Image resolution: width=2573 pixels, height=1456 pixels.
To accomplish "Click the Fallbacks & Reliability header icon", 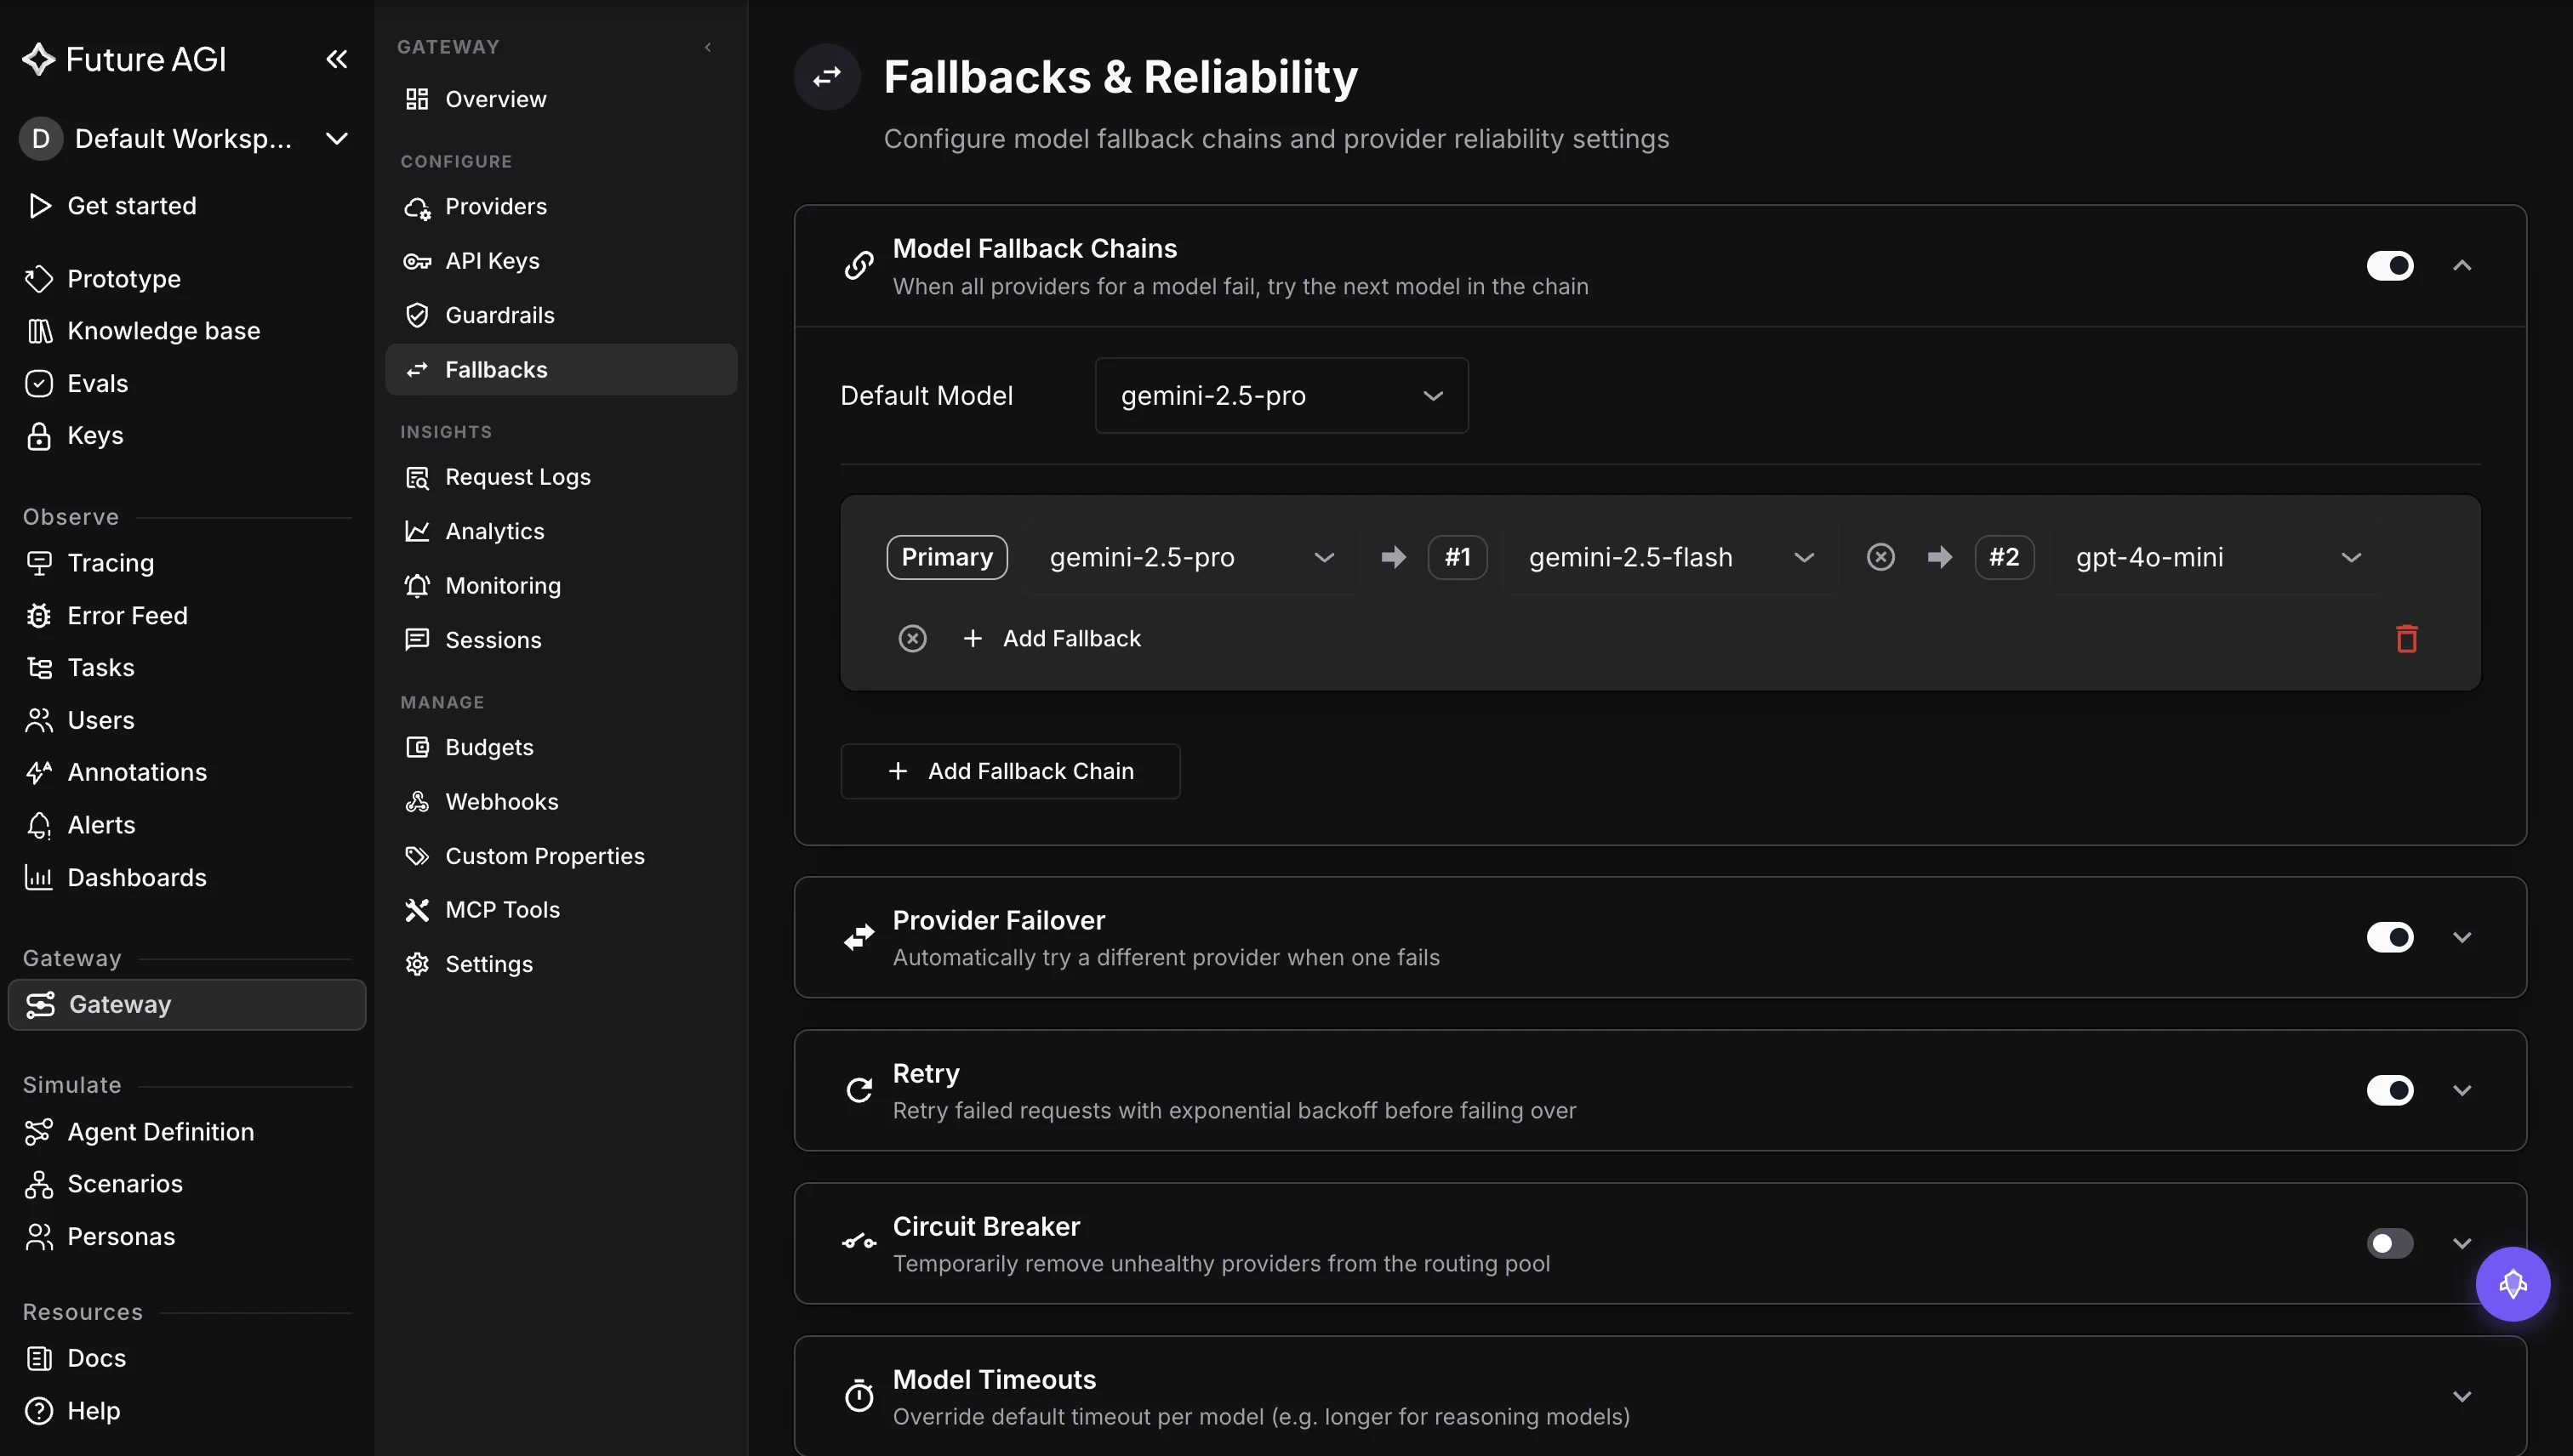I will click(827, 77).
